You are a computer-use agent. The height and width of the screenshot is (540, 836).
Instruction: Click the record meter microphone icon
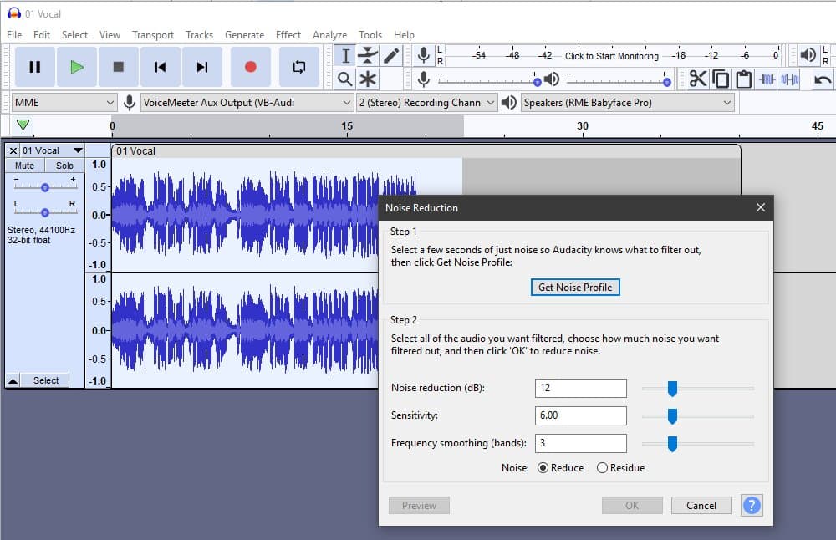click(x=424, y=55)
